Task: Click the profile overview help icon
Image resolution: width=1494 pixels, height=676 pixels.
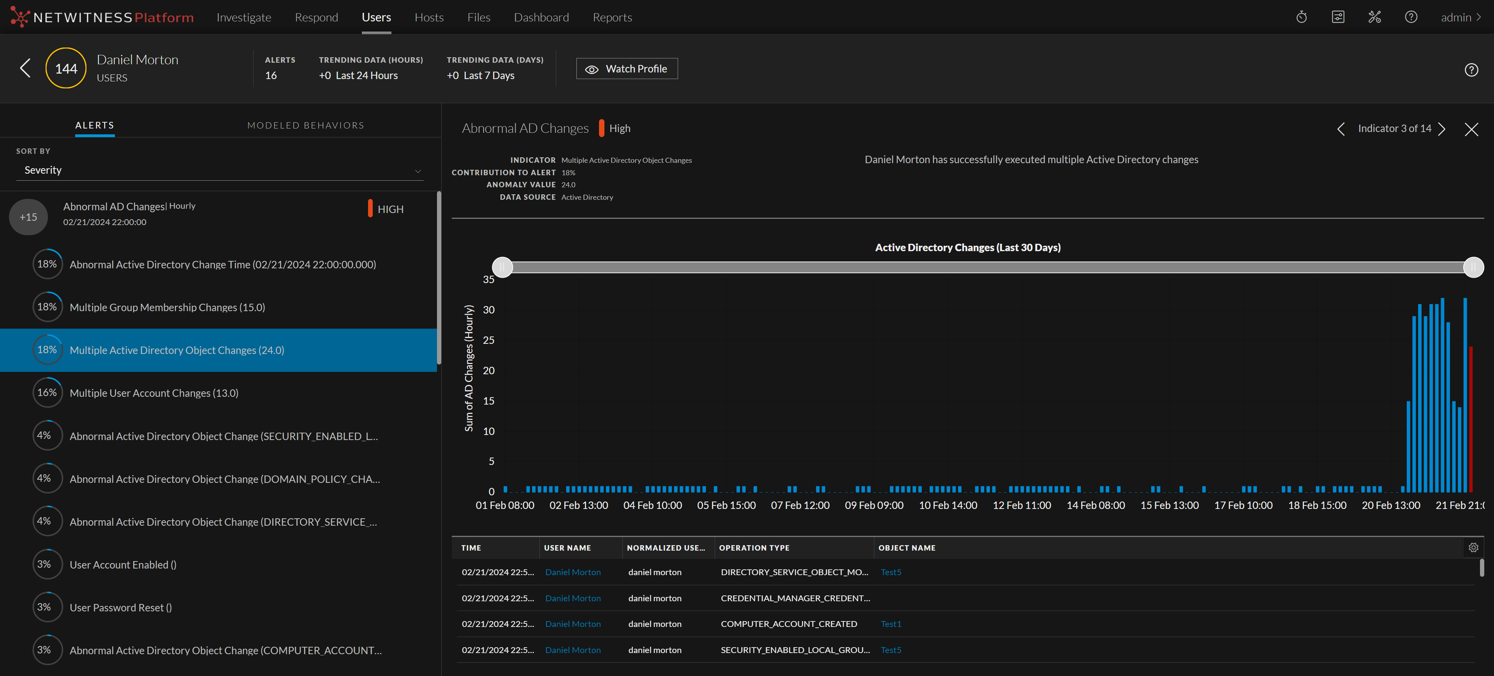Action: coord(1471,70)
